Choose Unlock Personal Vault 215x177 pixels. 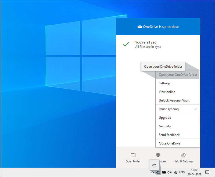coord(177,100)
